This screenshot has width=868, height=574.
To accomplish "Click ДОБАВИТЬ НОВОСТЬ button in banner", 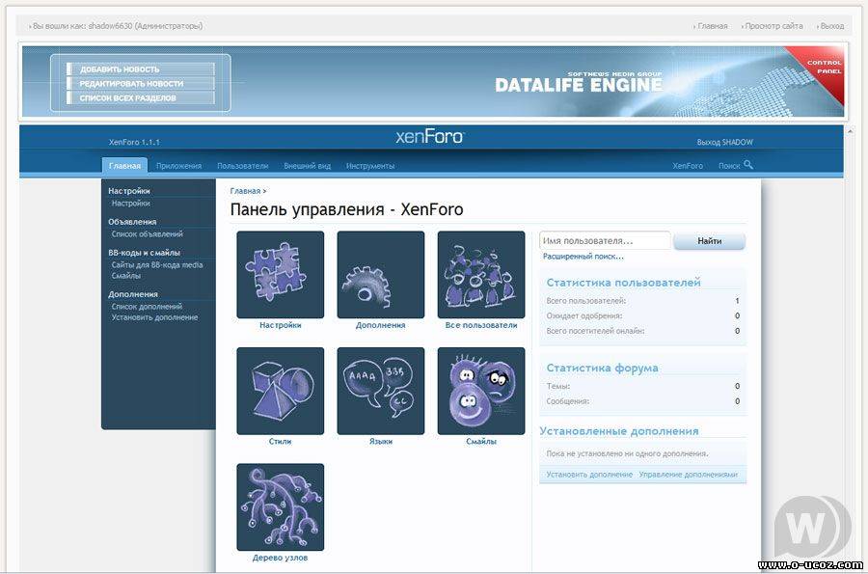I will coord(141,69).
